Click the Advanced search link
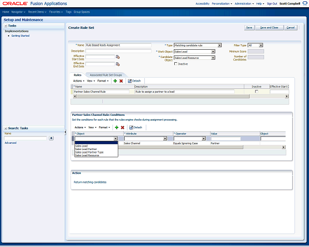 pos(11,143)
